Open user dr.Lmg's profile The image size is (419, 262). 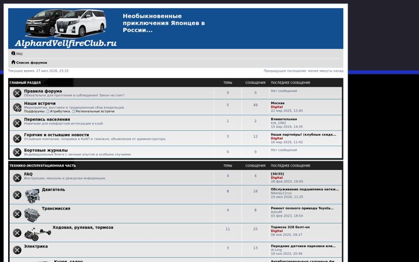pyautogui.click(x=276, y=250)
